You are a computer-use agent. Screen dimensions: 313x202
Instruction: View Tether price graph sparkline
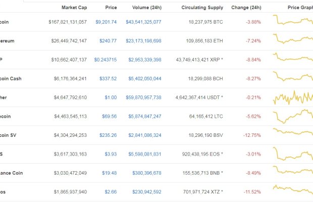click(x=293, y=97)
